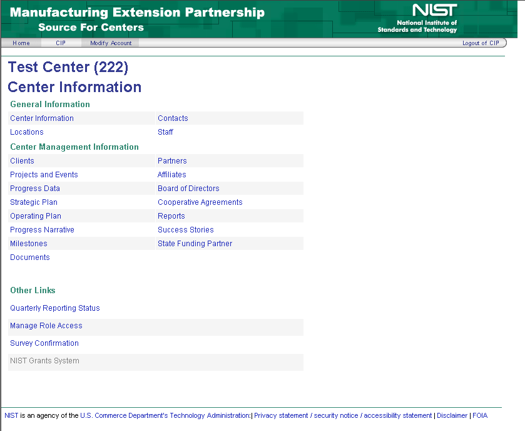
Task: Open the Partners link
Action: (x=172, y=161)
